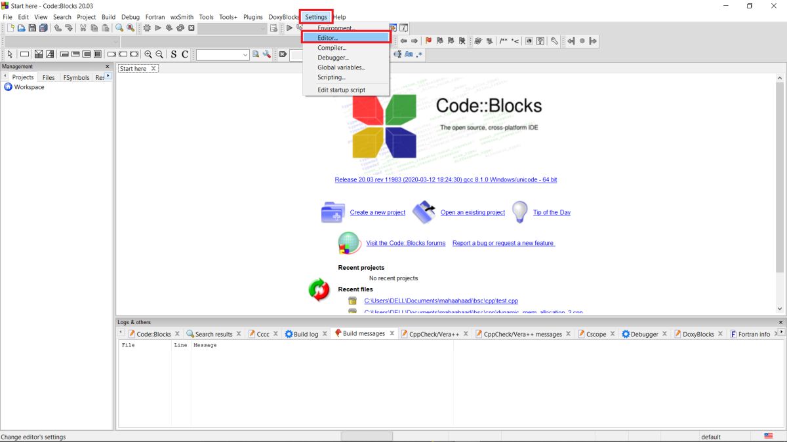This screenshot has width=787, height=442.
Task: Click the New file toolbar icon
Action: 10,28
